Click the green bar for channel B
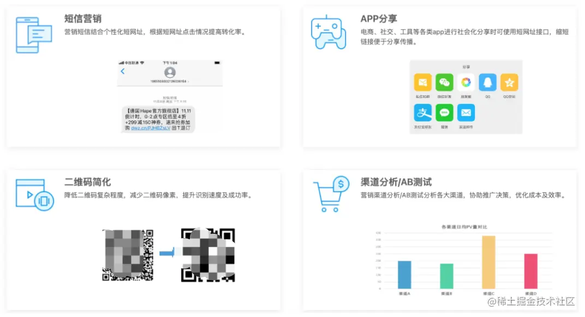Screen dimensions: 585x317 [x=446, y=276]
